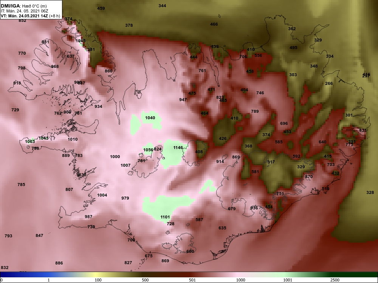Click the map value 635
Image resolution: width=378 pixels, height=283 pixels.
click(x=222, y=228)
